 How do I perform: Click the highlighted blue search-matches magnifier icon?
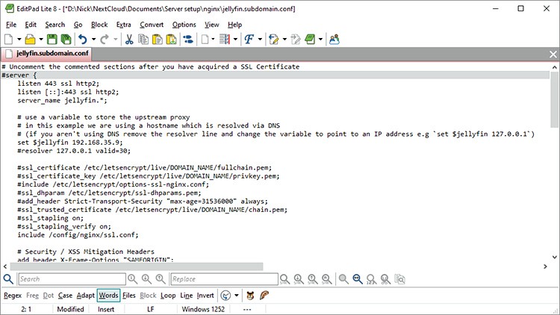coord(357,279)
